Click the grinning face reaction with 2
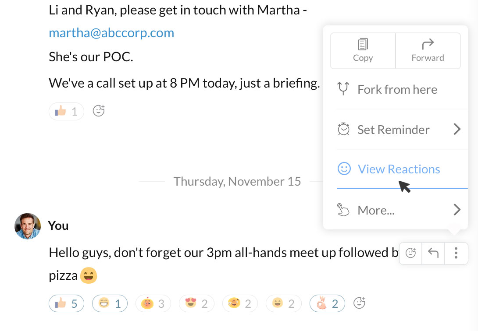The image size is (478, 331). point(283,303)
